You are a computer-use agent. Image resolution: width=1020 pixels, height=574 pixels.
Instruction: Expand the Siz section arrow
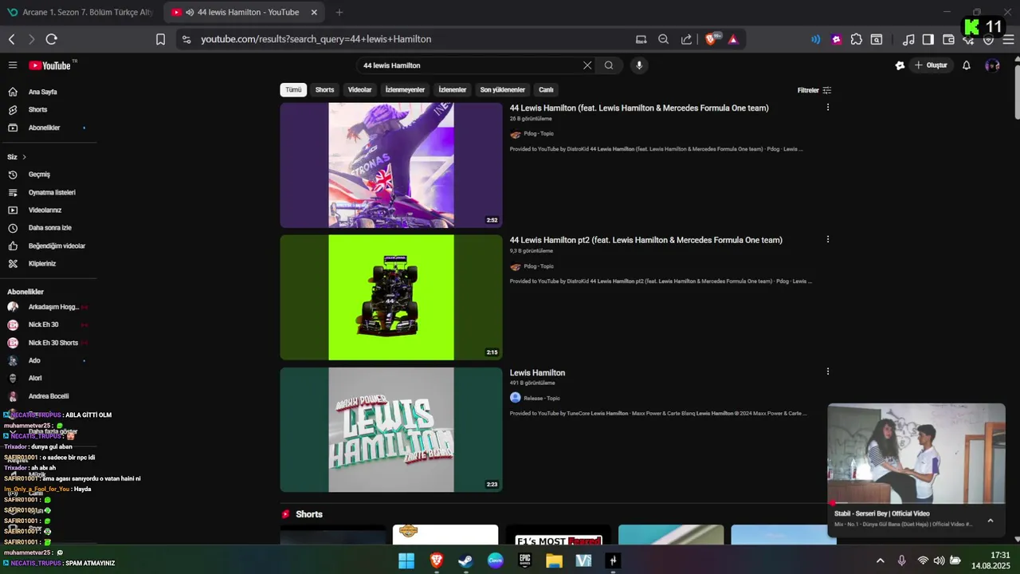24,157
